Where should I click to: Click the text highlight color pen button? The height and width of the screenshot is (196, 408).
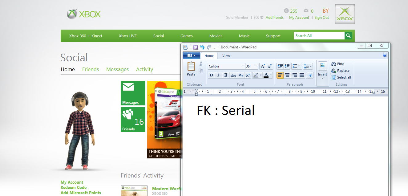(256, 75)
